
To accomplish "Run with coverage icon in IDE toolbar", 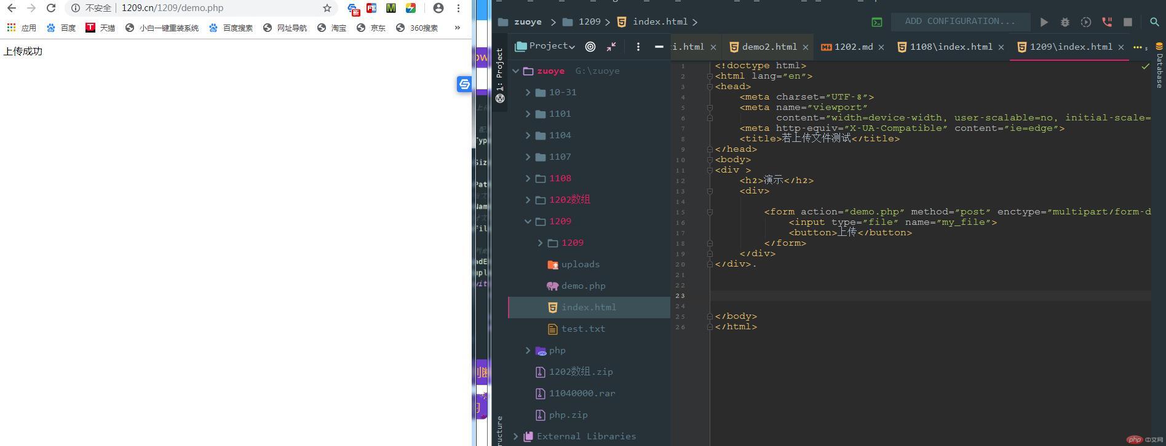I will 1086,22.
